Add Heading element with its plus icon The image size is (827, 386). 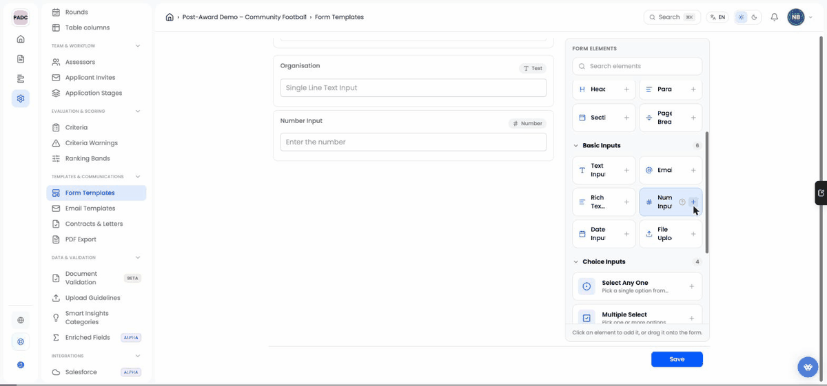click(626, 89)
